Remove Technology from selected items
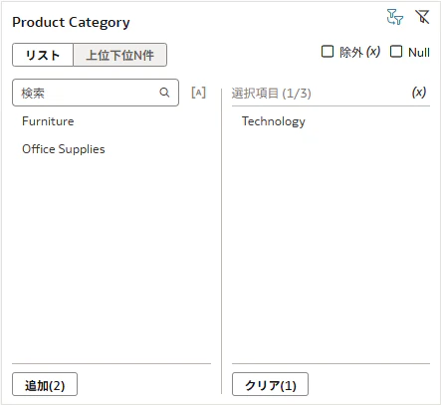441x405 pixels. (274, 121)
